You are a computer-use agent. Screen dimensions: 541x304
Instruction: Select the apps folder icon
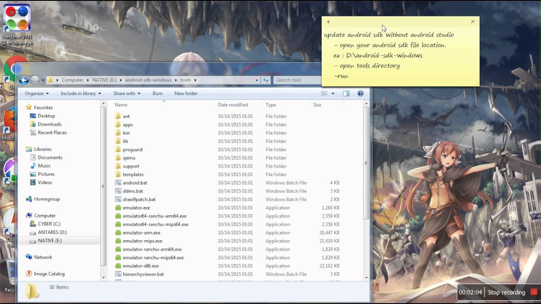(118, 125)
